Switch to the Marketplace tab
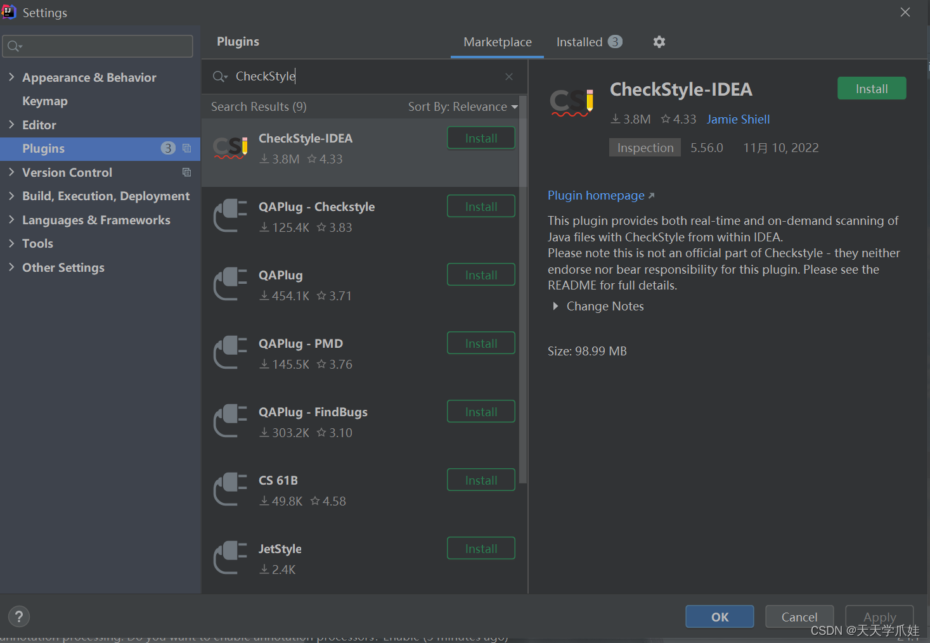Viewport: 930px width, 643px height. (x=498, y=42)
